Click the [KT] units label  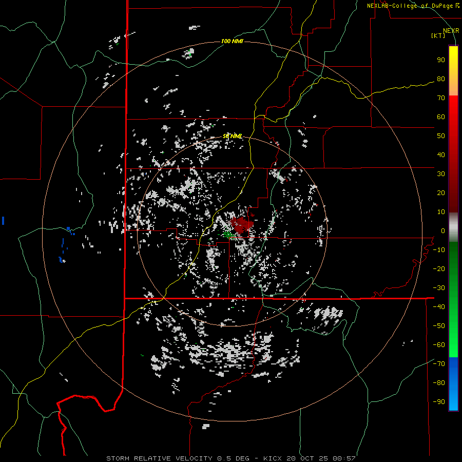tap(438, 36)
